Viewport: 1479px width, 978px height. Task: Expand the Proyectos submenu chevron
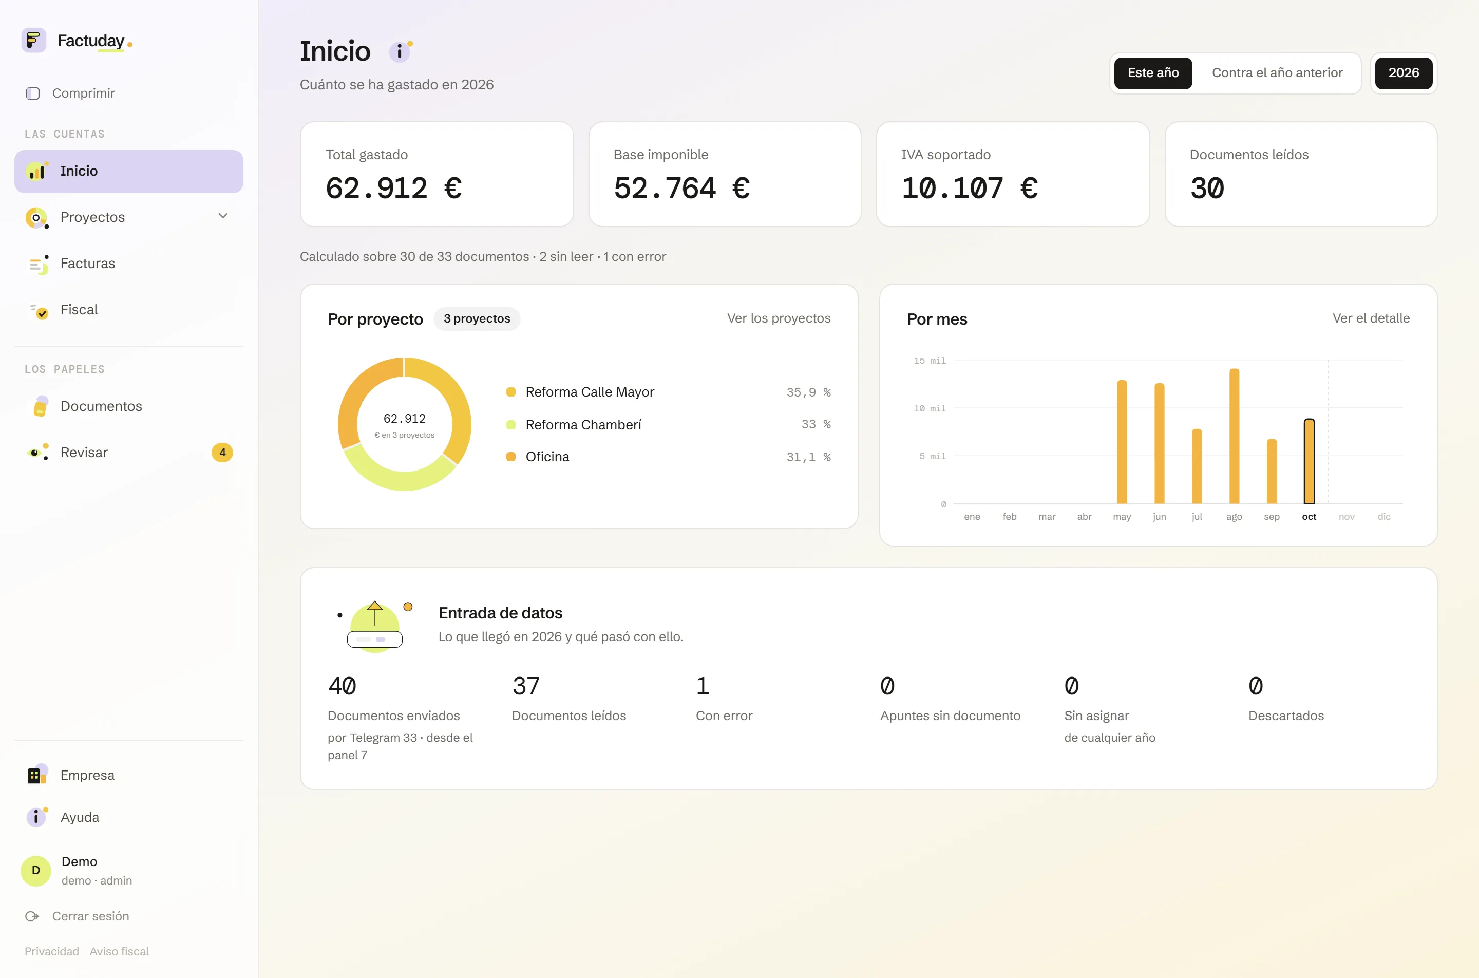(x=222, y=216)
